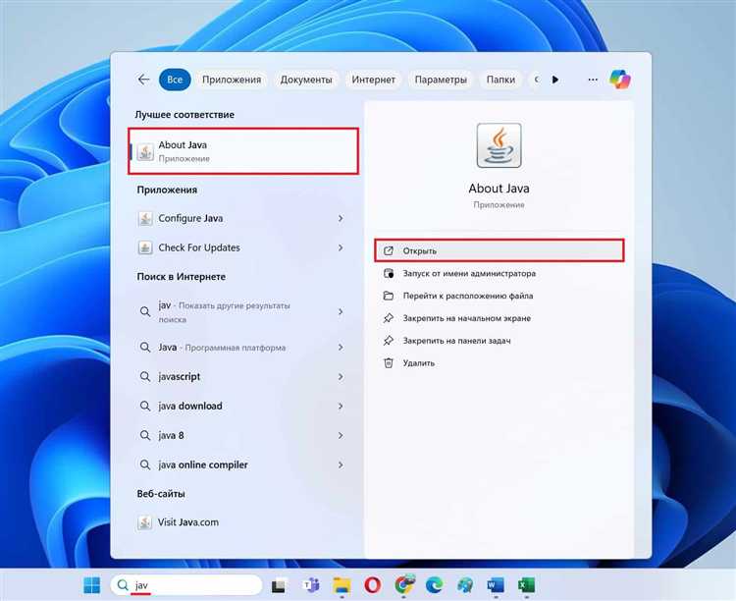Open Opera from the taskbar

coord(373,585)
